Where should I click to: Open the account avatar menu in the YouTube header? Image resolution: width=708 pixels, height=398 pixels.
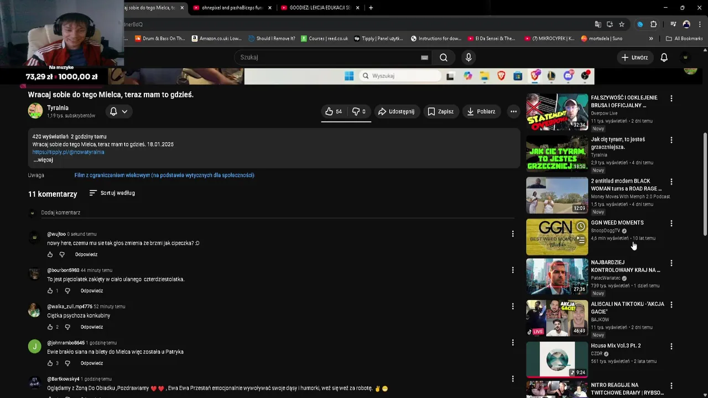point(685,57)
